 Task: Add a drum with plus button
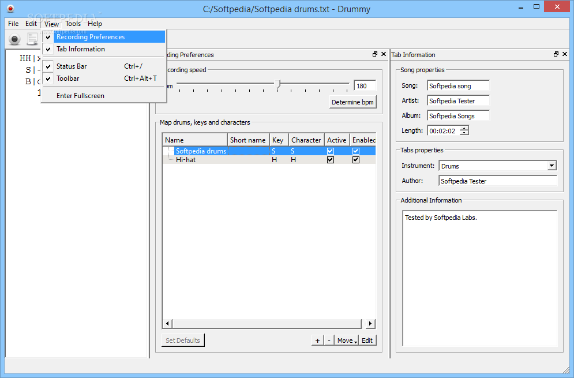point(317,340)
